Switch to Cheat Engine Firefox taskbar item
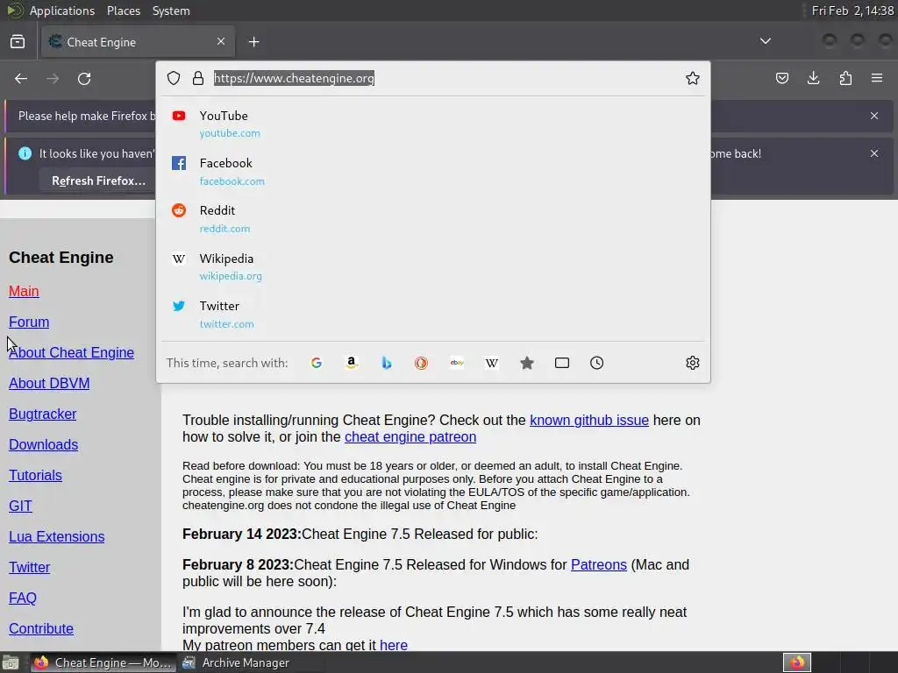Image resolution: width=898 pixels, height=673 pixels. point(103,662)
